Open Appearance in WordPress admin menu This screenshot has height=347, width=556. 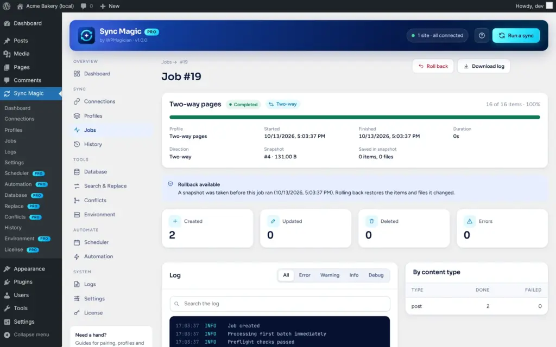[x=31, y=269]
